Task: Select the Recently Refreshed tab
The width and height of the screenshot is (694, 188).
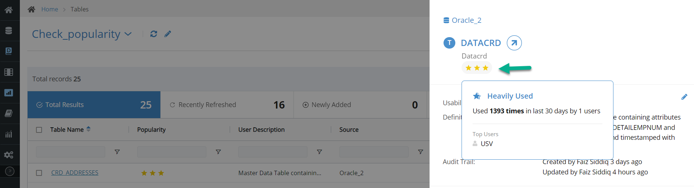Action: point(227,105)
